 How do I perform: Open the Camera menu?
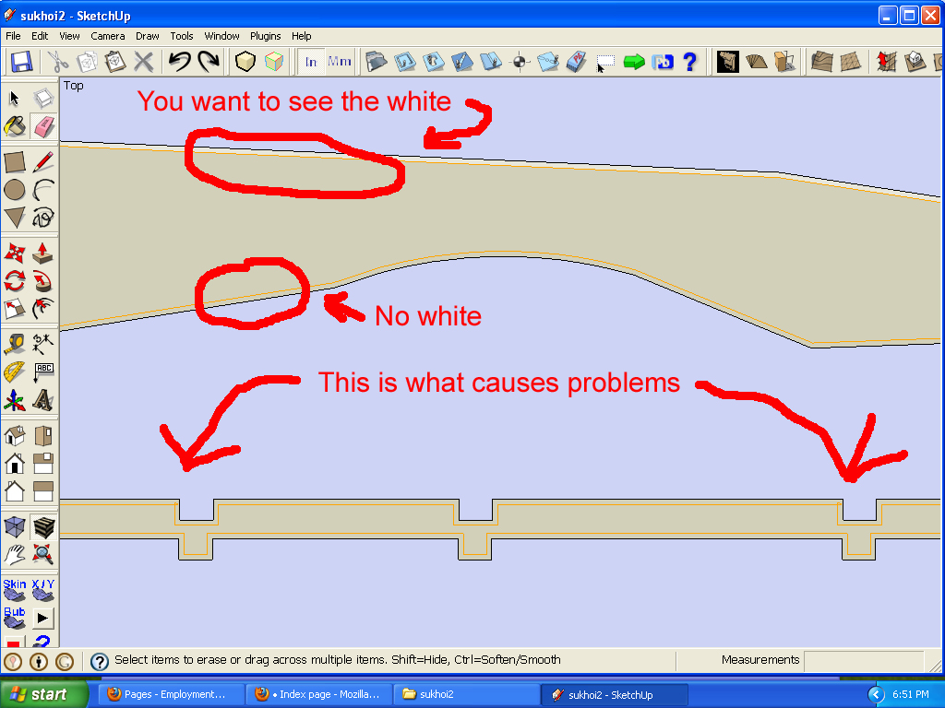pos(108,36)
